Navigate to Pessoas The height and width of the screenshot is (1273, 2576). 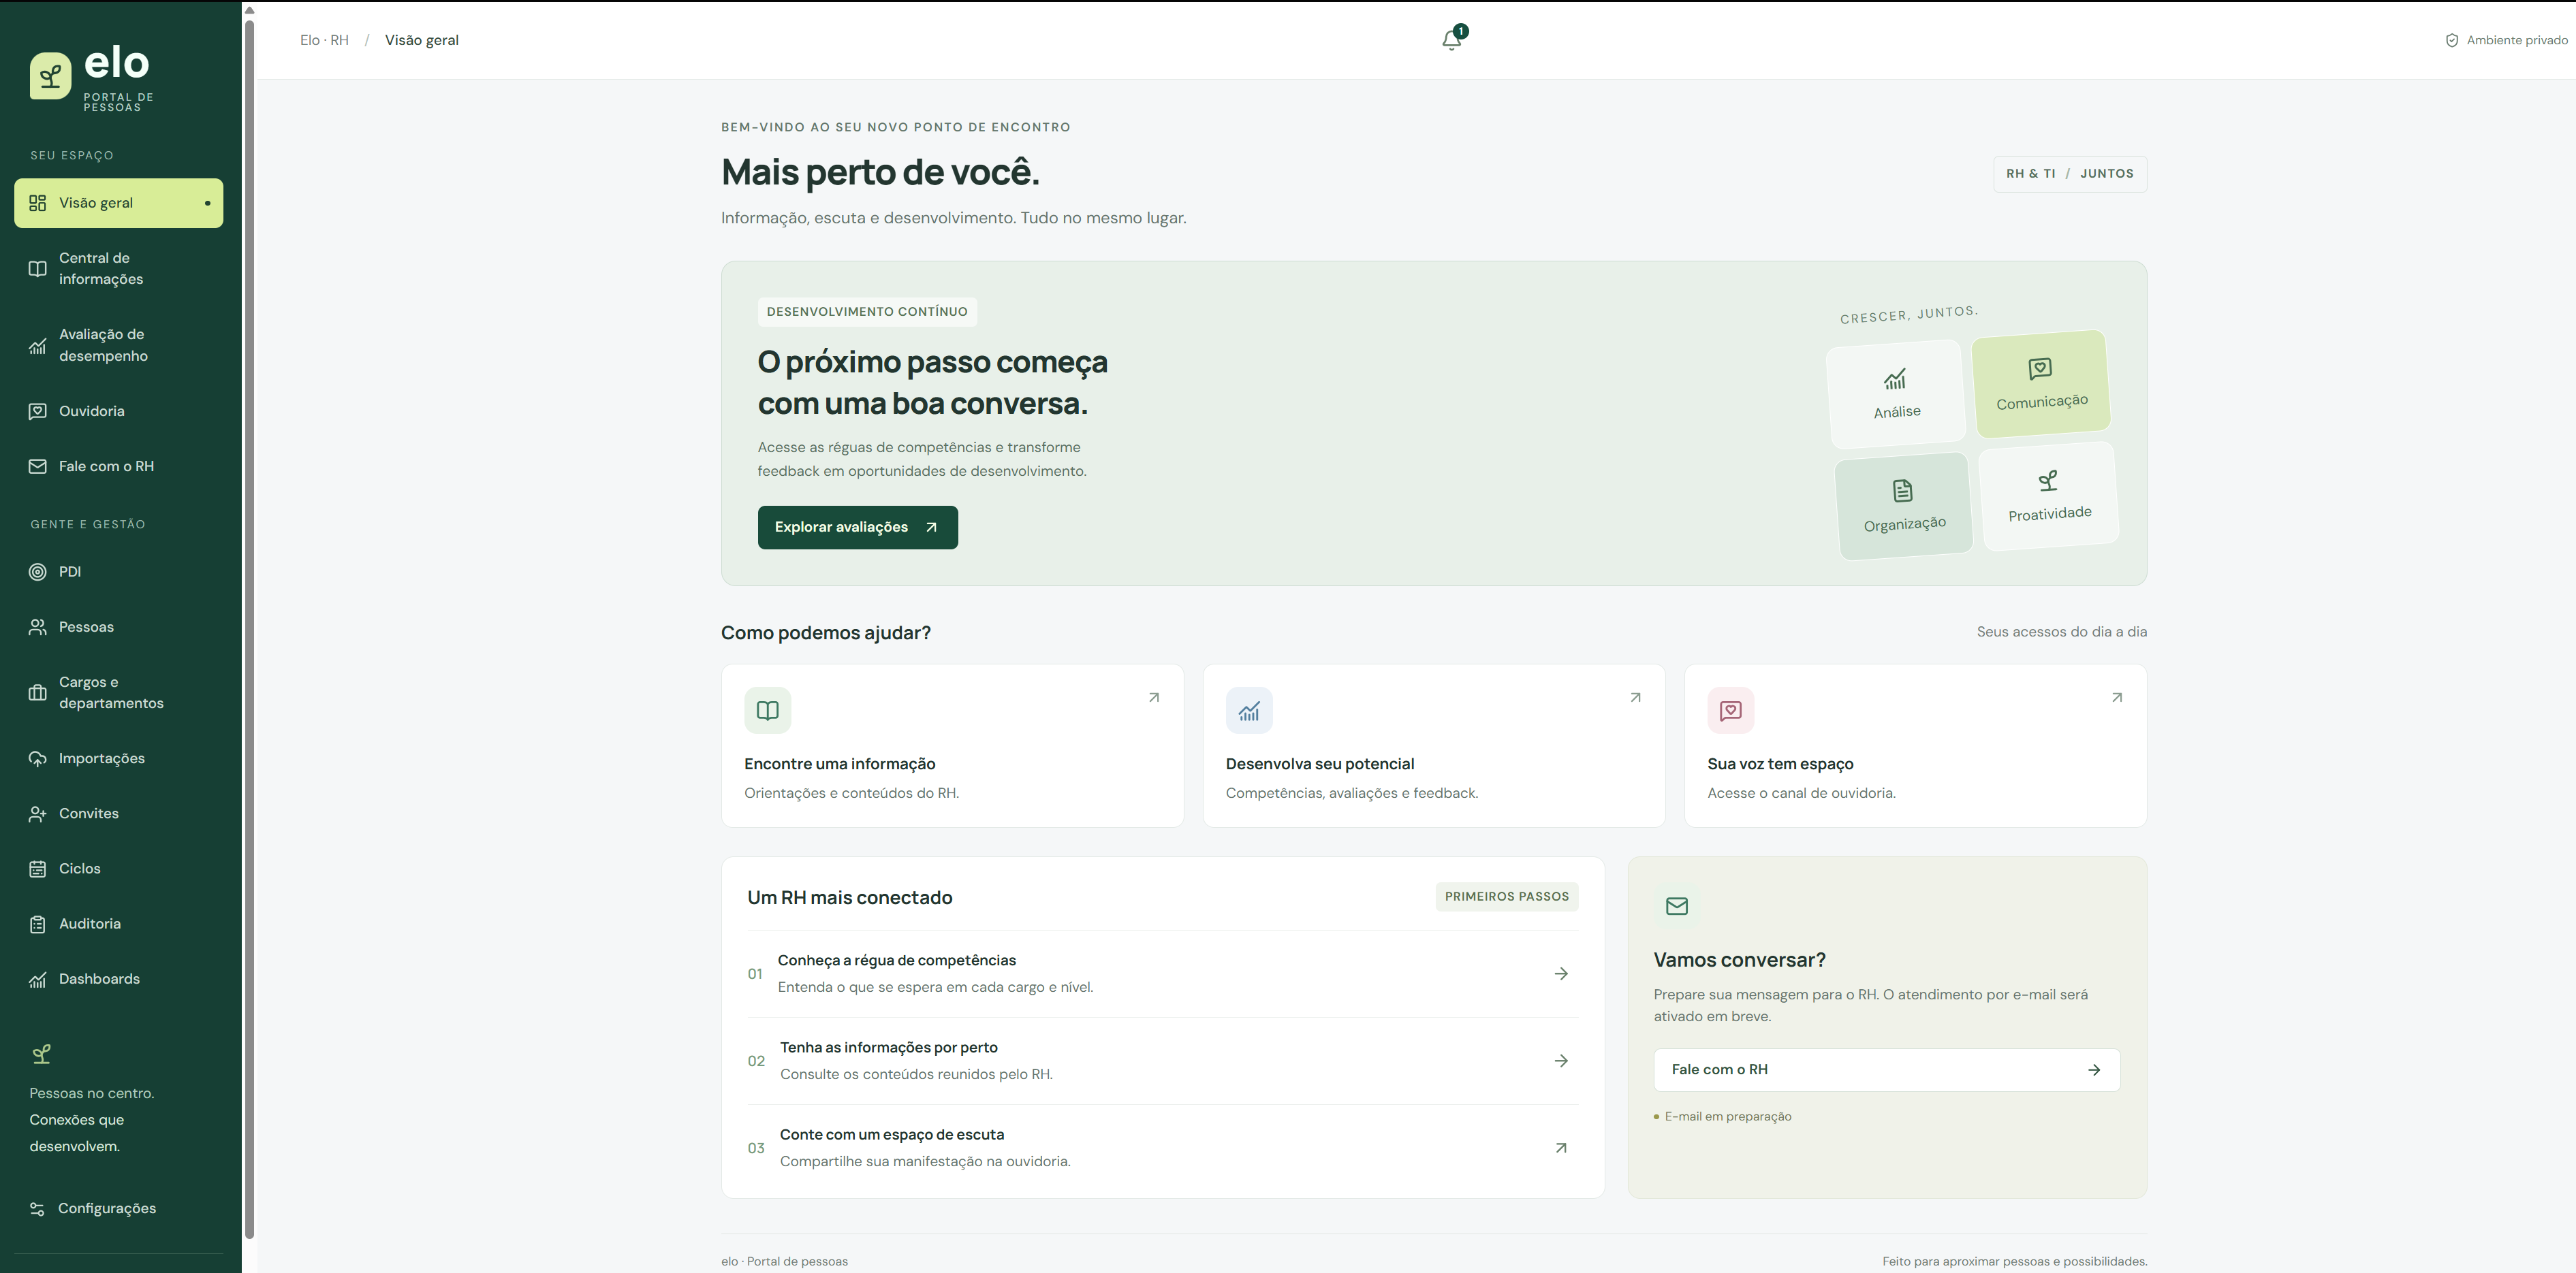(118, 626)
